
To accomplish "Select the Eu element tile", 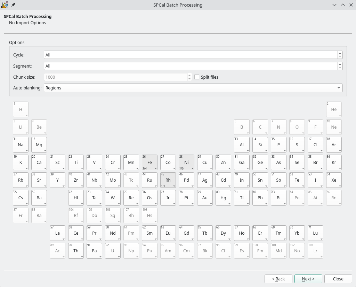I will tap(168, 233).
